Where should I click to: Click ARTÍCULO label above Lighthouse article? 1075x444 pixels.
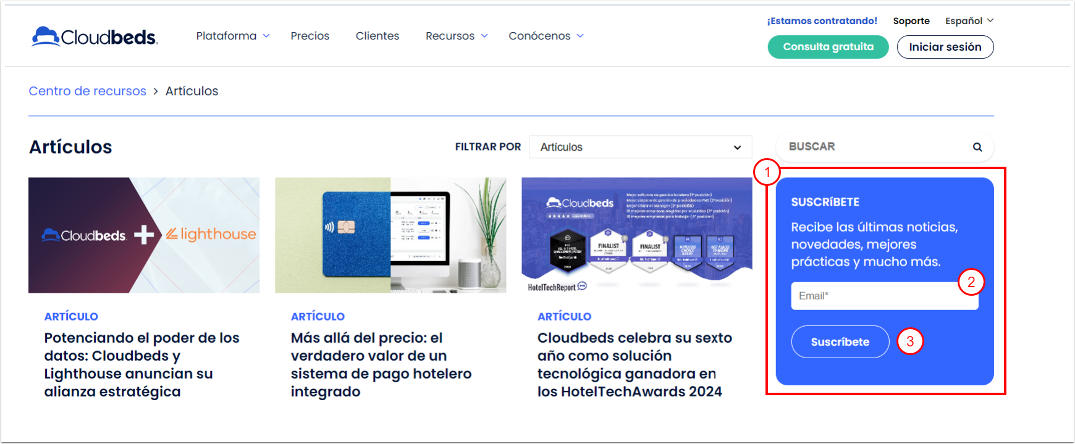click(x=71, y=316)
